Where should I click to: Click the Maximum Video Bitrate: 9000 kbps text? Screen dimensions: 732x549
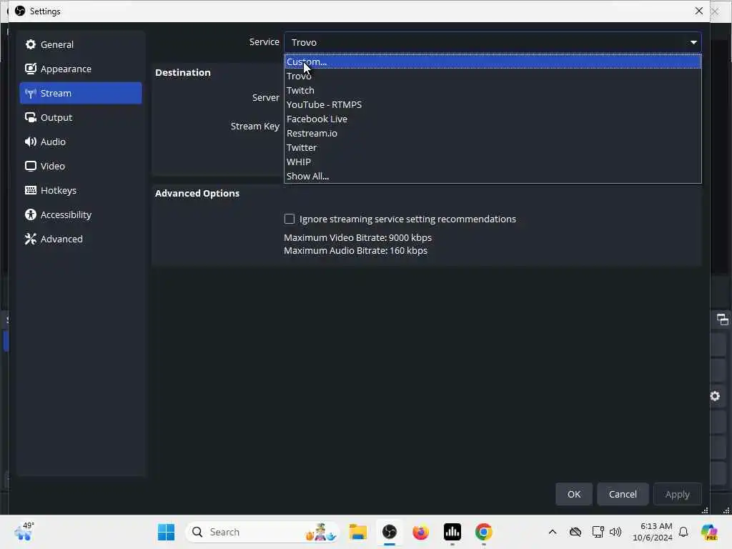[x=357, y=237]
